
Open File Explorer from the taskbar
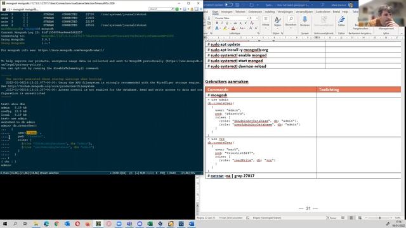tap(36, 224)
